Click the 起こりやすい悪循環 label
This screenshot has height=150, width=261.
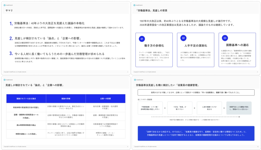pyautogui.click(x=145, y=100)
